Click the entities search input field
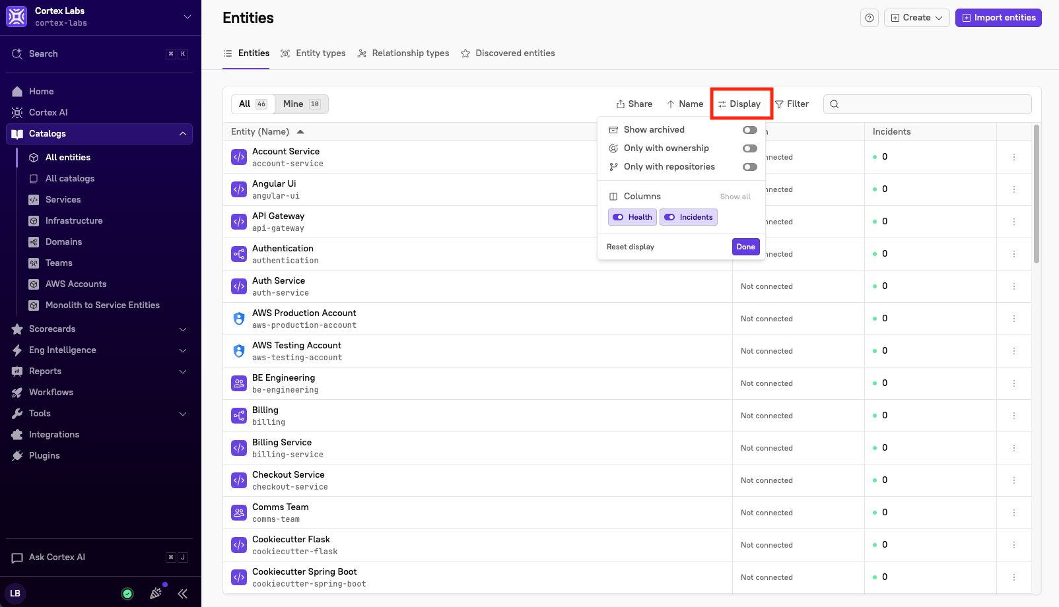The width and height of the screenshot is (1059, 607). pos(928,104)
